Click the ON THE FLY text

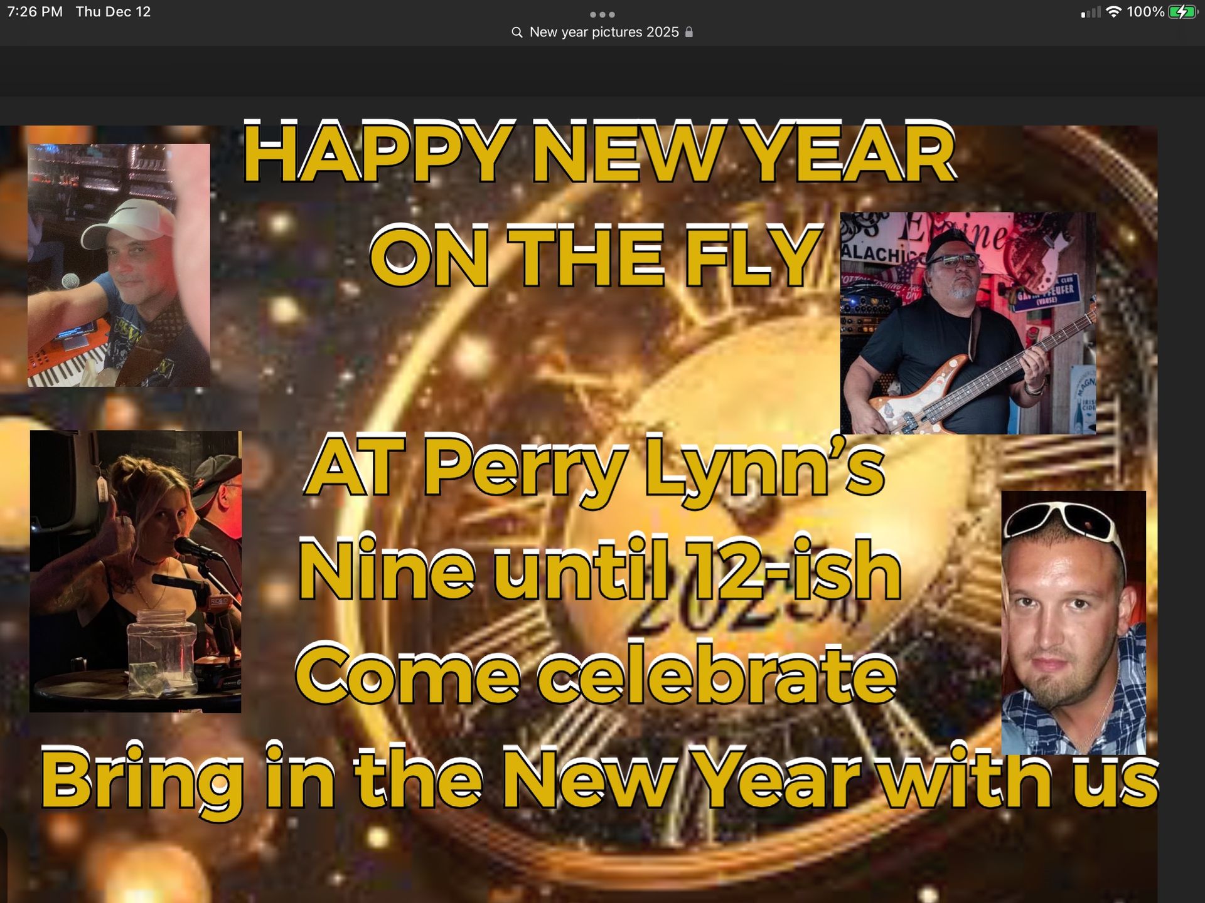(596, 257)
